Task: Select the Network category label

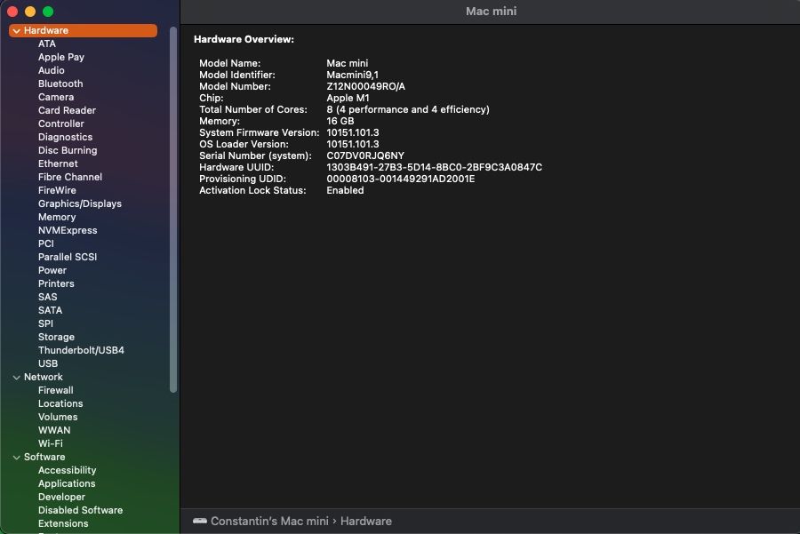Action: pyautogui.click(x=44, y=377)
